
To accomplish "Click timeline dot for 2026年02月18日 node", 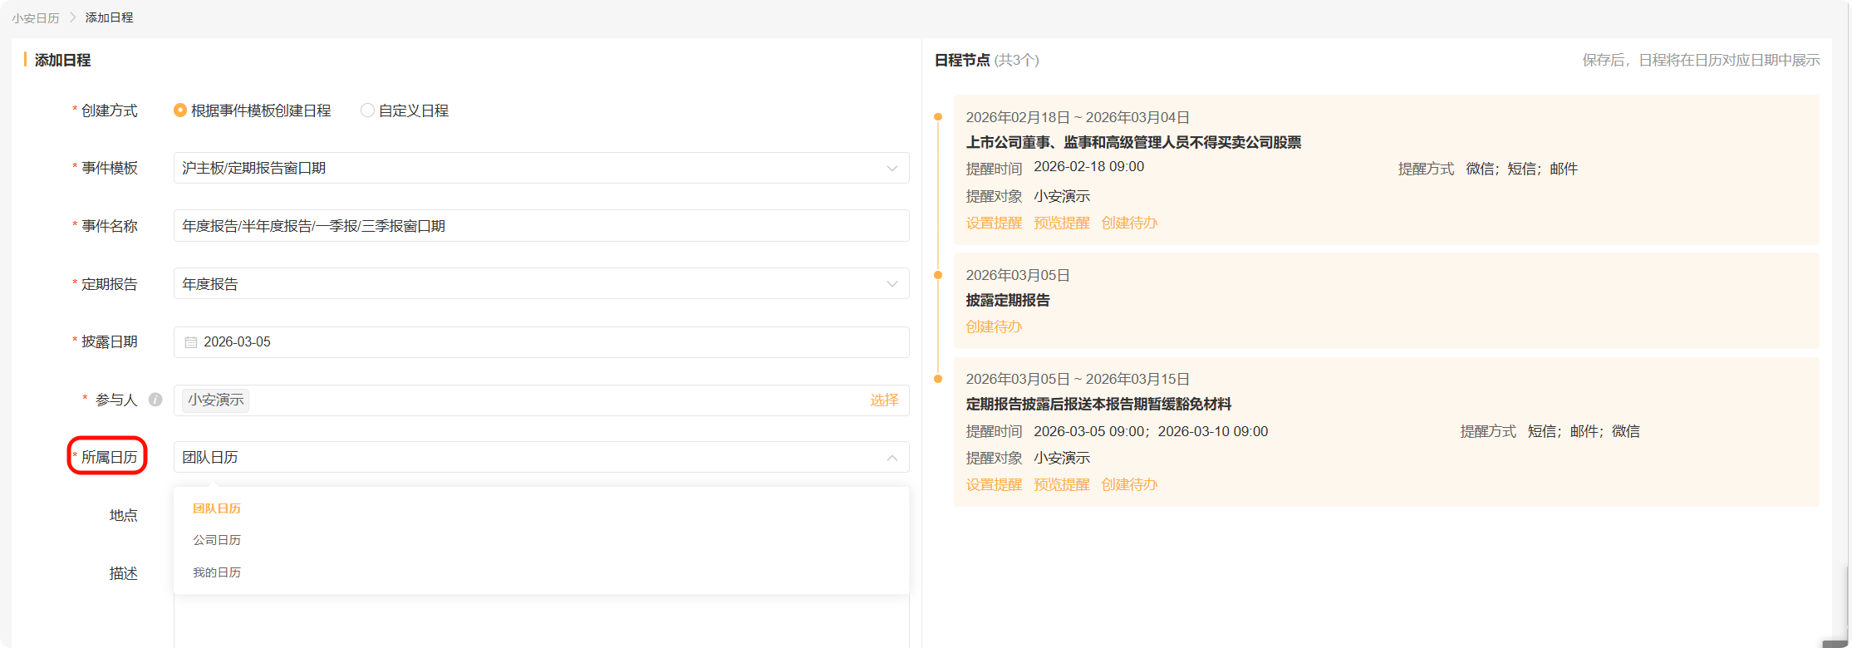I will (x=938, y=117).
